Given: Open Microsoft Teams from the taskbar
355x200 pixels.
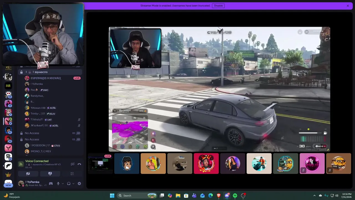Looking at the screenshot, I should 194,196.
